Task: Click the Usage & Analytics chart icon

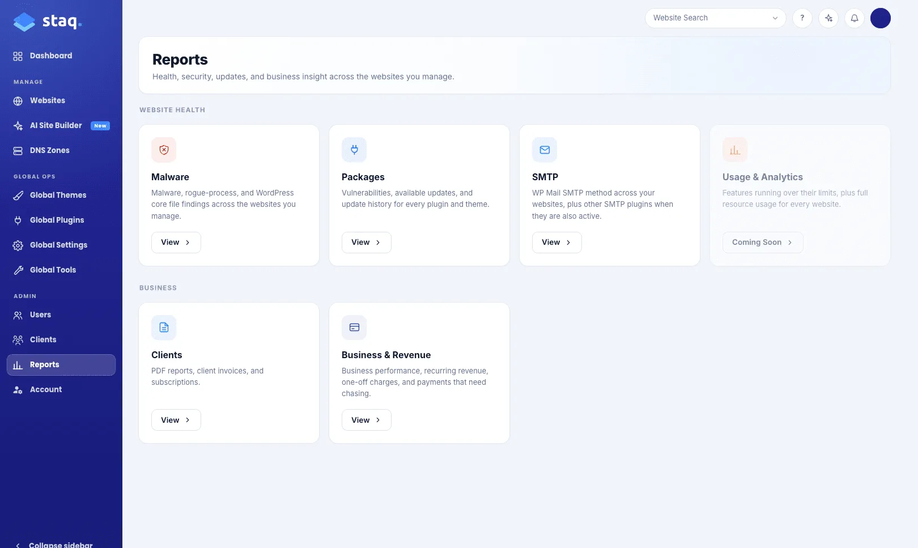Action: pyautogui.click(x=735, y=150)
